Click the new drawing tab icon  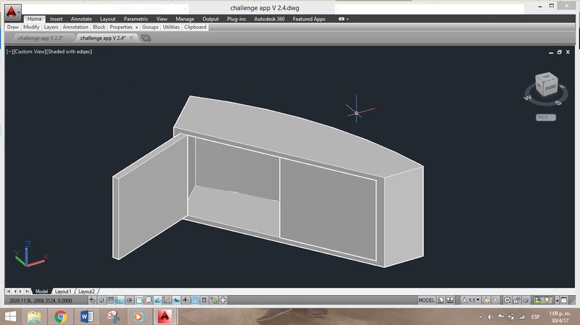click(146, 38)
